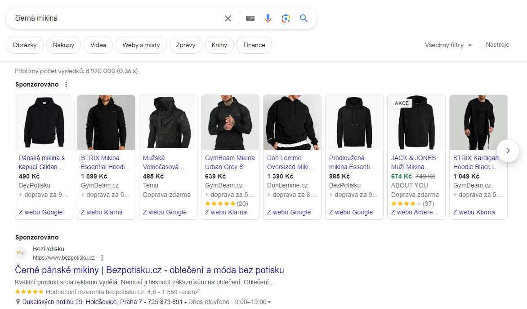This screenshot has height=309, width=527.
Task: Open the Mužská Volnočasová product from Temu
Action: pos(164,162)
